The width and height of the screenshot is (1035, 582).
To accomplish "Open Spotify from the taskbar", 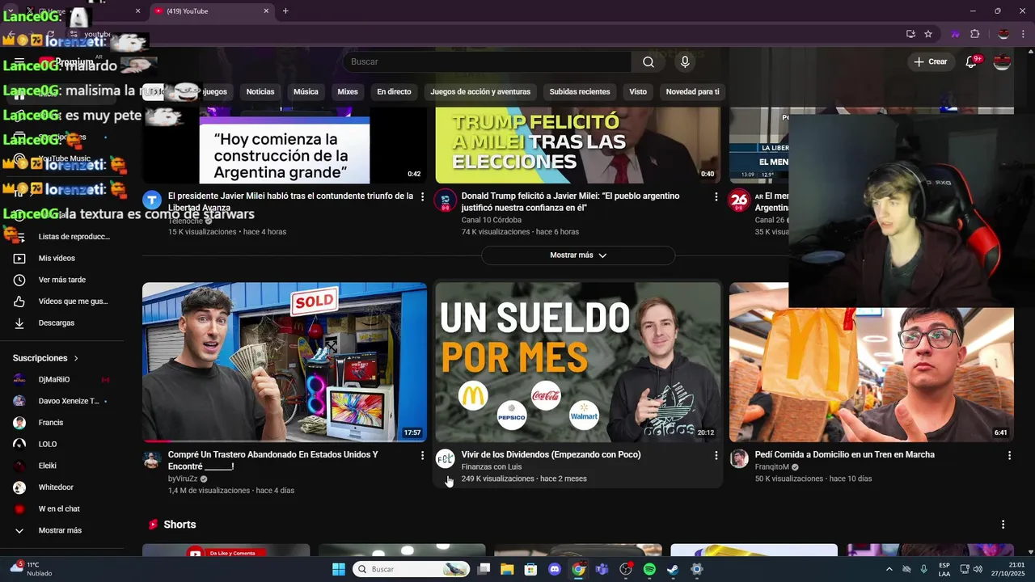I will 649,569.
